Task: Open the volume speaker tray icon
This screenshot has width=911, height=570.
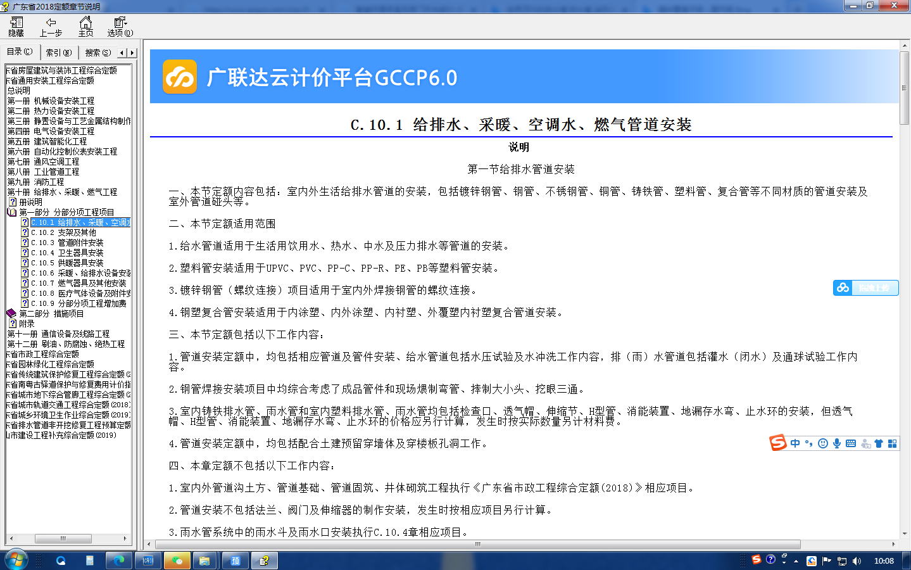Action: 857,561
